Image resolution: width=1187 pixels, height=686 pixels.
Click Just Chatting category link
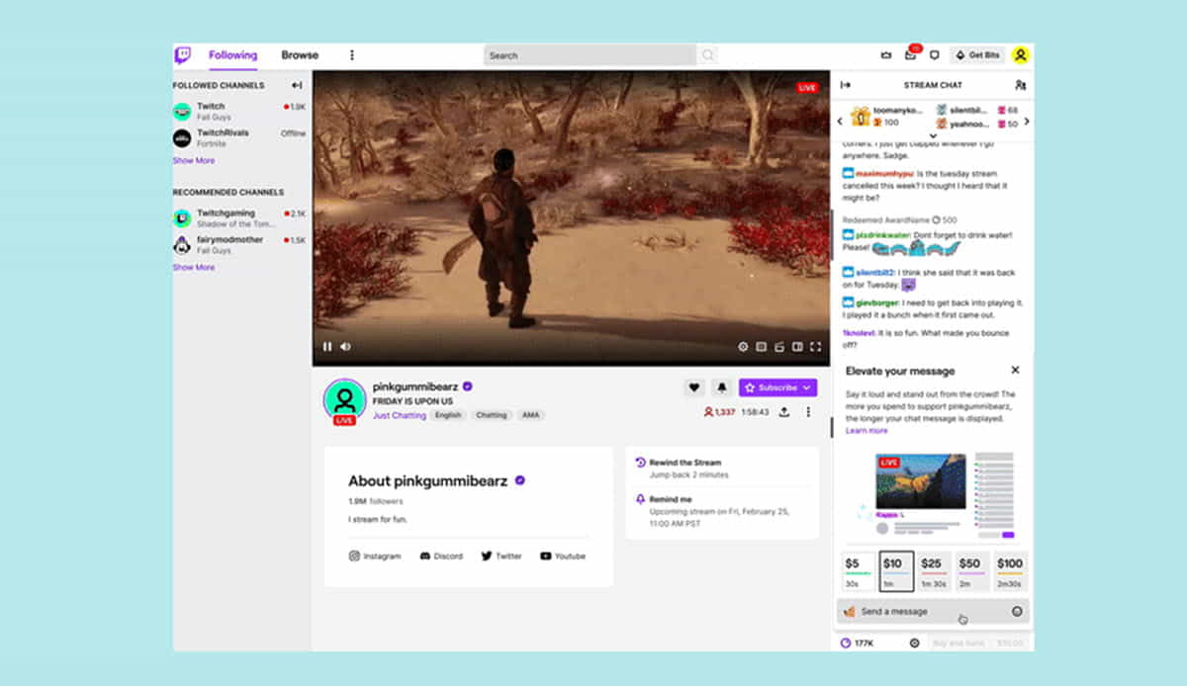[x=400, y=415]
